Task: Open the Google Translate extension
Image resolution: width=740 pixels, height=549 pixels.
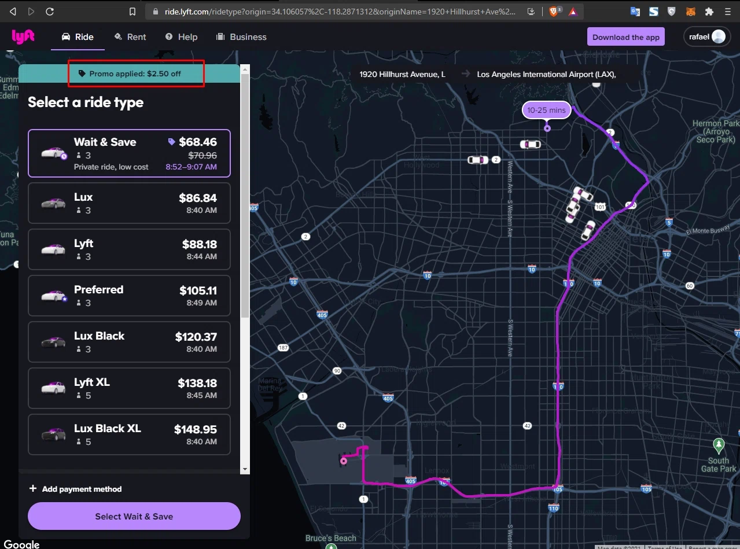Action: pos(635,12)
